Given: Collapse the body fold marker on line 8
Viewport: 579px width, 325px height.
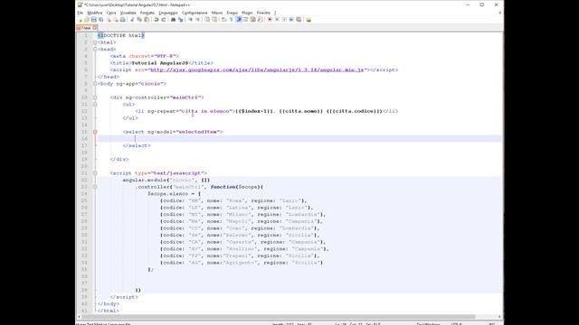Looking at the screenshot, I should [95, 84].
